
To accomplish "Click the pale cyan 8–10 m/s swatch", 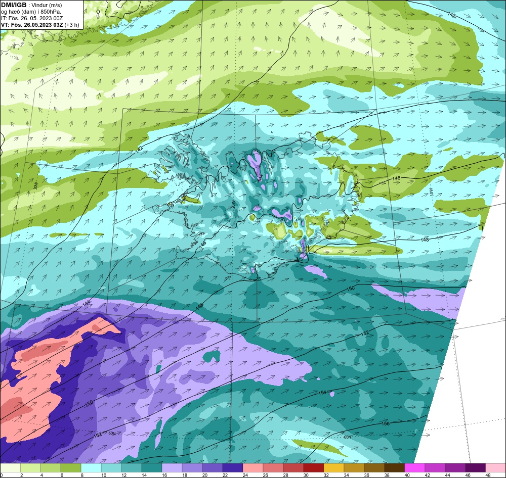I will tap(91, 468).
